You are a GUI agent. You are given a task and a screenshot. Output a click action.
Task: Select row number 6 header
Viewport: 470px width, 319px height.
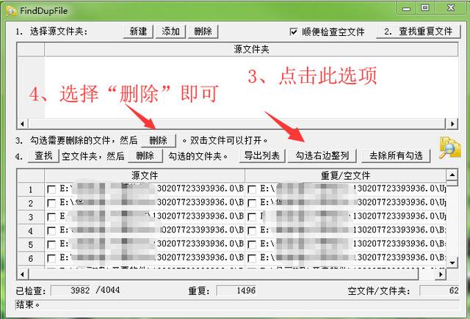point(31,258)
